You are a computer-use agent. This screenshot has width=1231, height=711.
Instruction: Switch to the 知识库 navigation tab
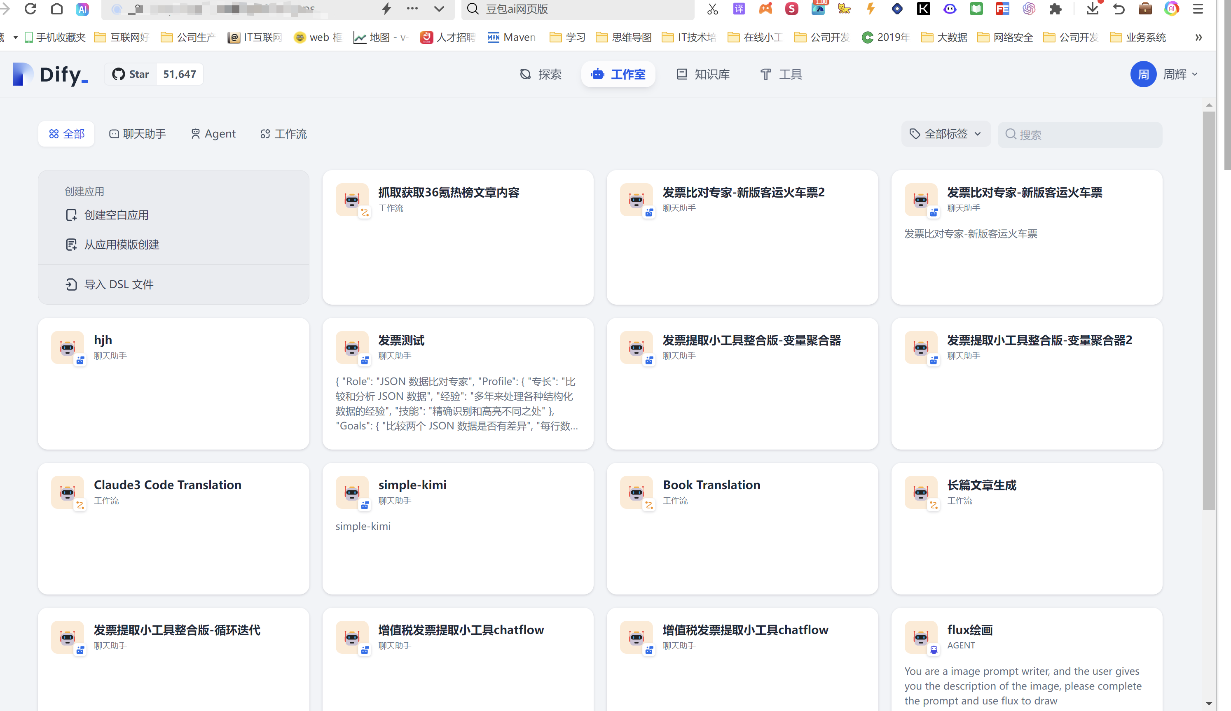pos(703,74)
